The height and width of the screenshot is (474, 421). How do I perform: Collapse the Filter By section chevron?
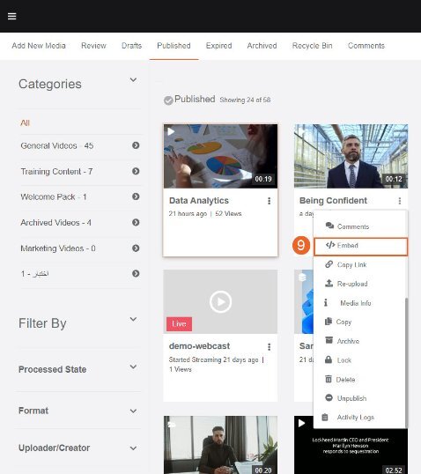coord(133,319)
